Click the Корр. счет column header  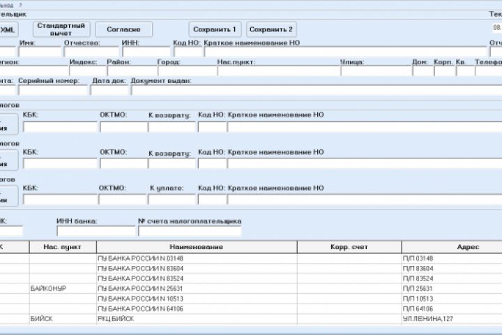(349, 247)
